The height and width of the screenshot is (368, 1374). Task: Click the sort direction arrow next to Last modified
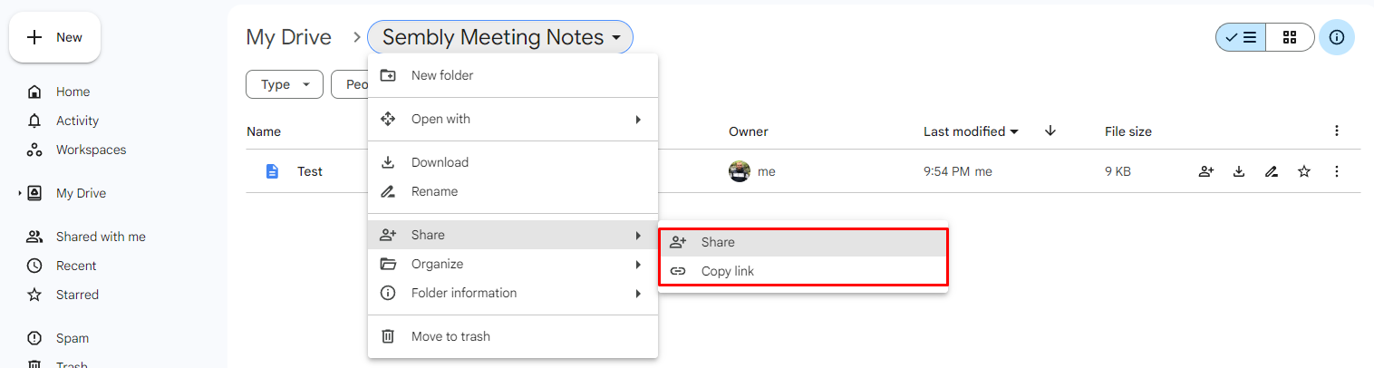(x=1050, y=131)
